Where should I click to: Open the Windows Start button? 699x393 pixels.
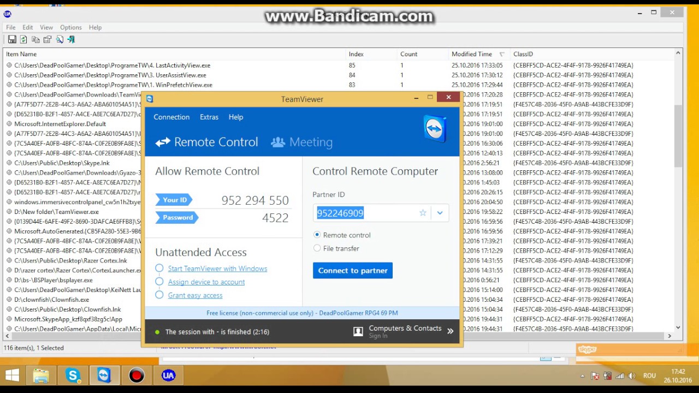[12, 376]
